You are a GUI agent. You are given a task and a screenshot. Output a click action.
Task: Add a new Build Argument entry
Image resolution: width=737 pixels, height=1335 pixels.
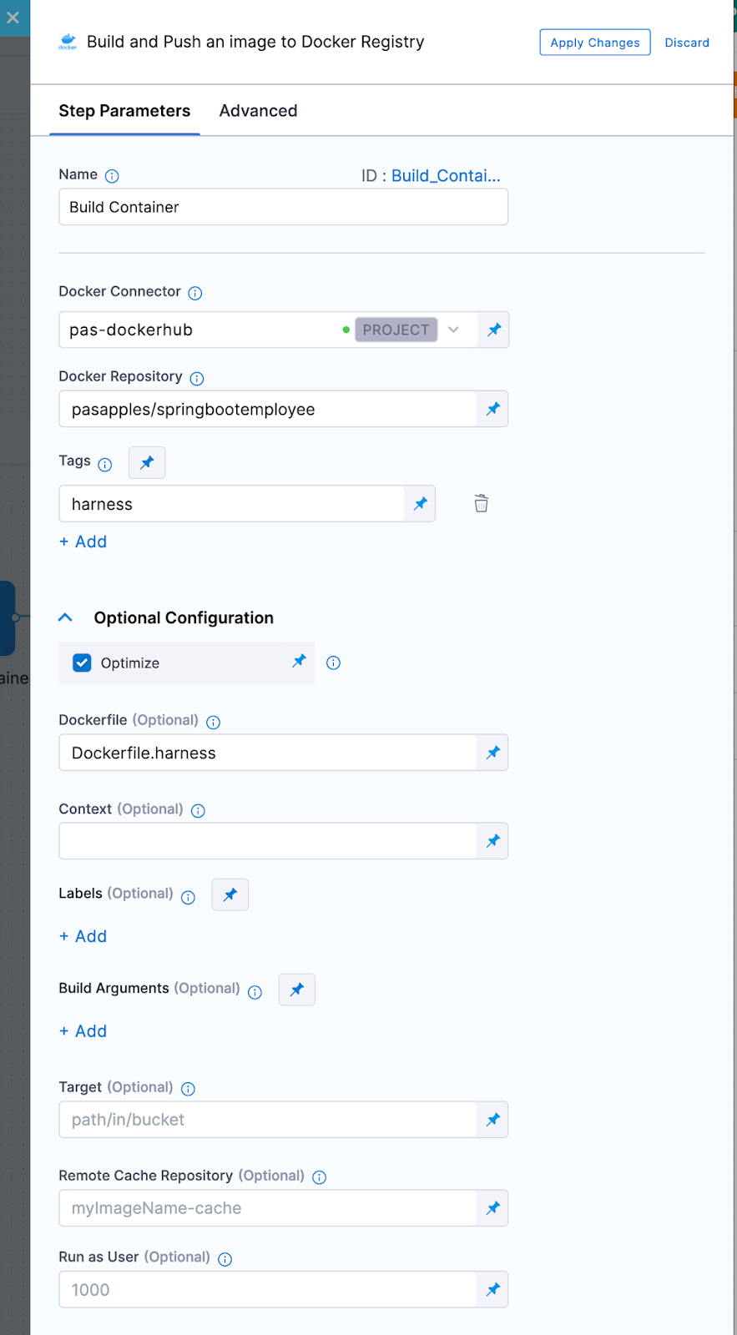tap(83, 1031)
